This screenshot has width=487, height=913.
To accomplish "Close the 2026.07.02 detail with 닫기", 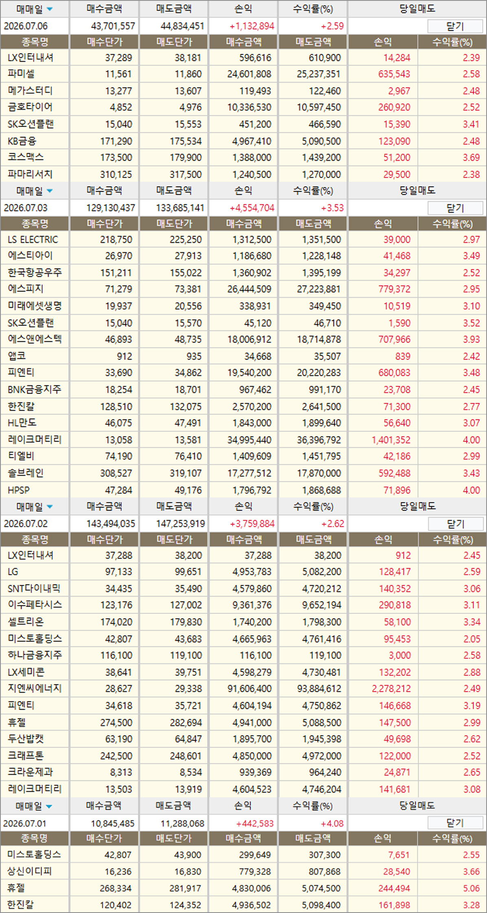I will click(455, 524).
